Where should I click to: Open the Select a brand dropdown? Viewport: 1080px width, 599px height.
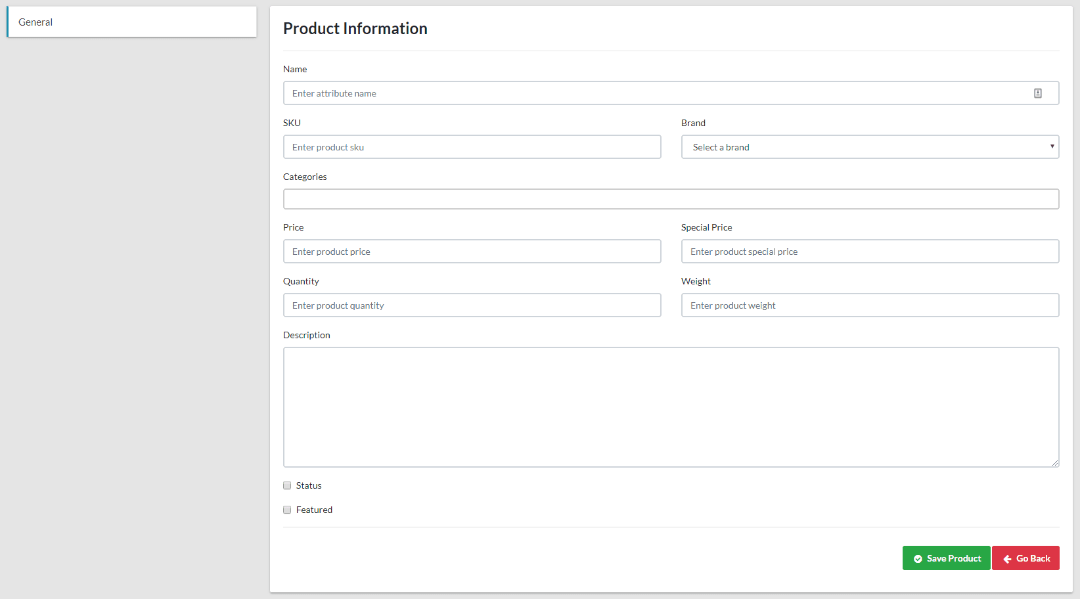coord(870,147)
